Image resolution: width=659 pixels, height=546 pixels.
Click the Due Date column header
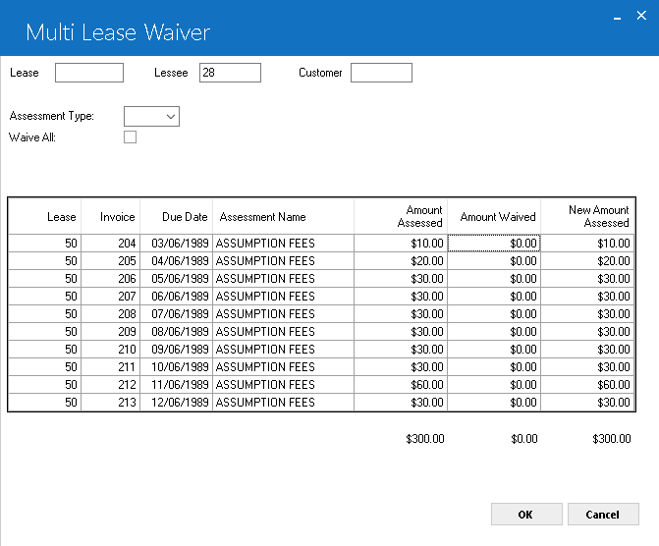click(176, 216)
